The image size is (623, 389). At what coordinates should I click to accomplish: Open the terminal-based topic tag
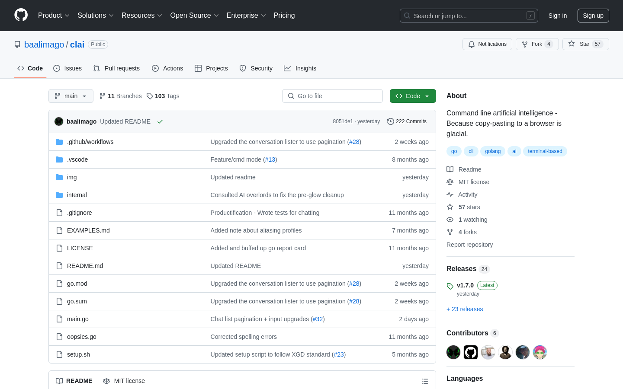click(545, 151)
